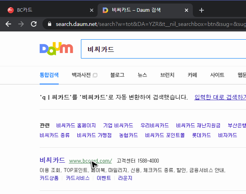Click the browser forward arrow
The height and width of the screenshot is (194, 246).
coord(21,24)
